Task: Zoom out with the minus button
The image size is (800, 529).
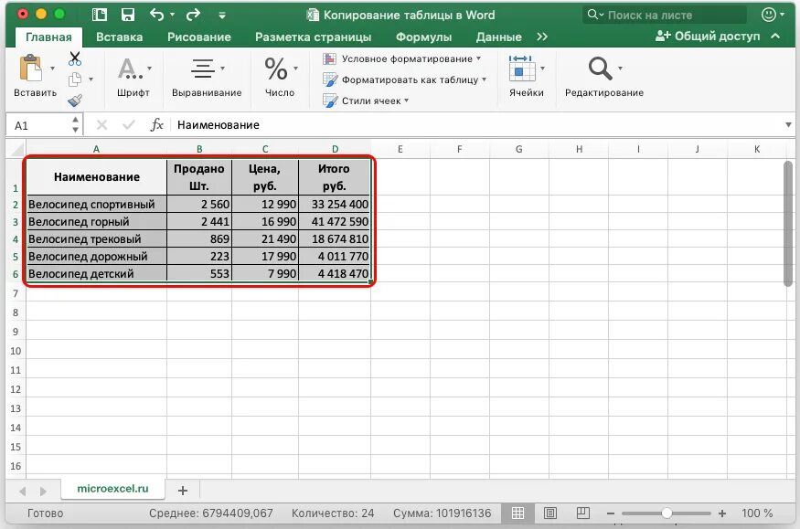Action: click(611, 513)
